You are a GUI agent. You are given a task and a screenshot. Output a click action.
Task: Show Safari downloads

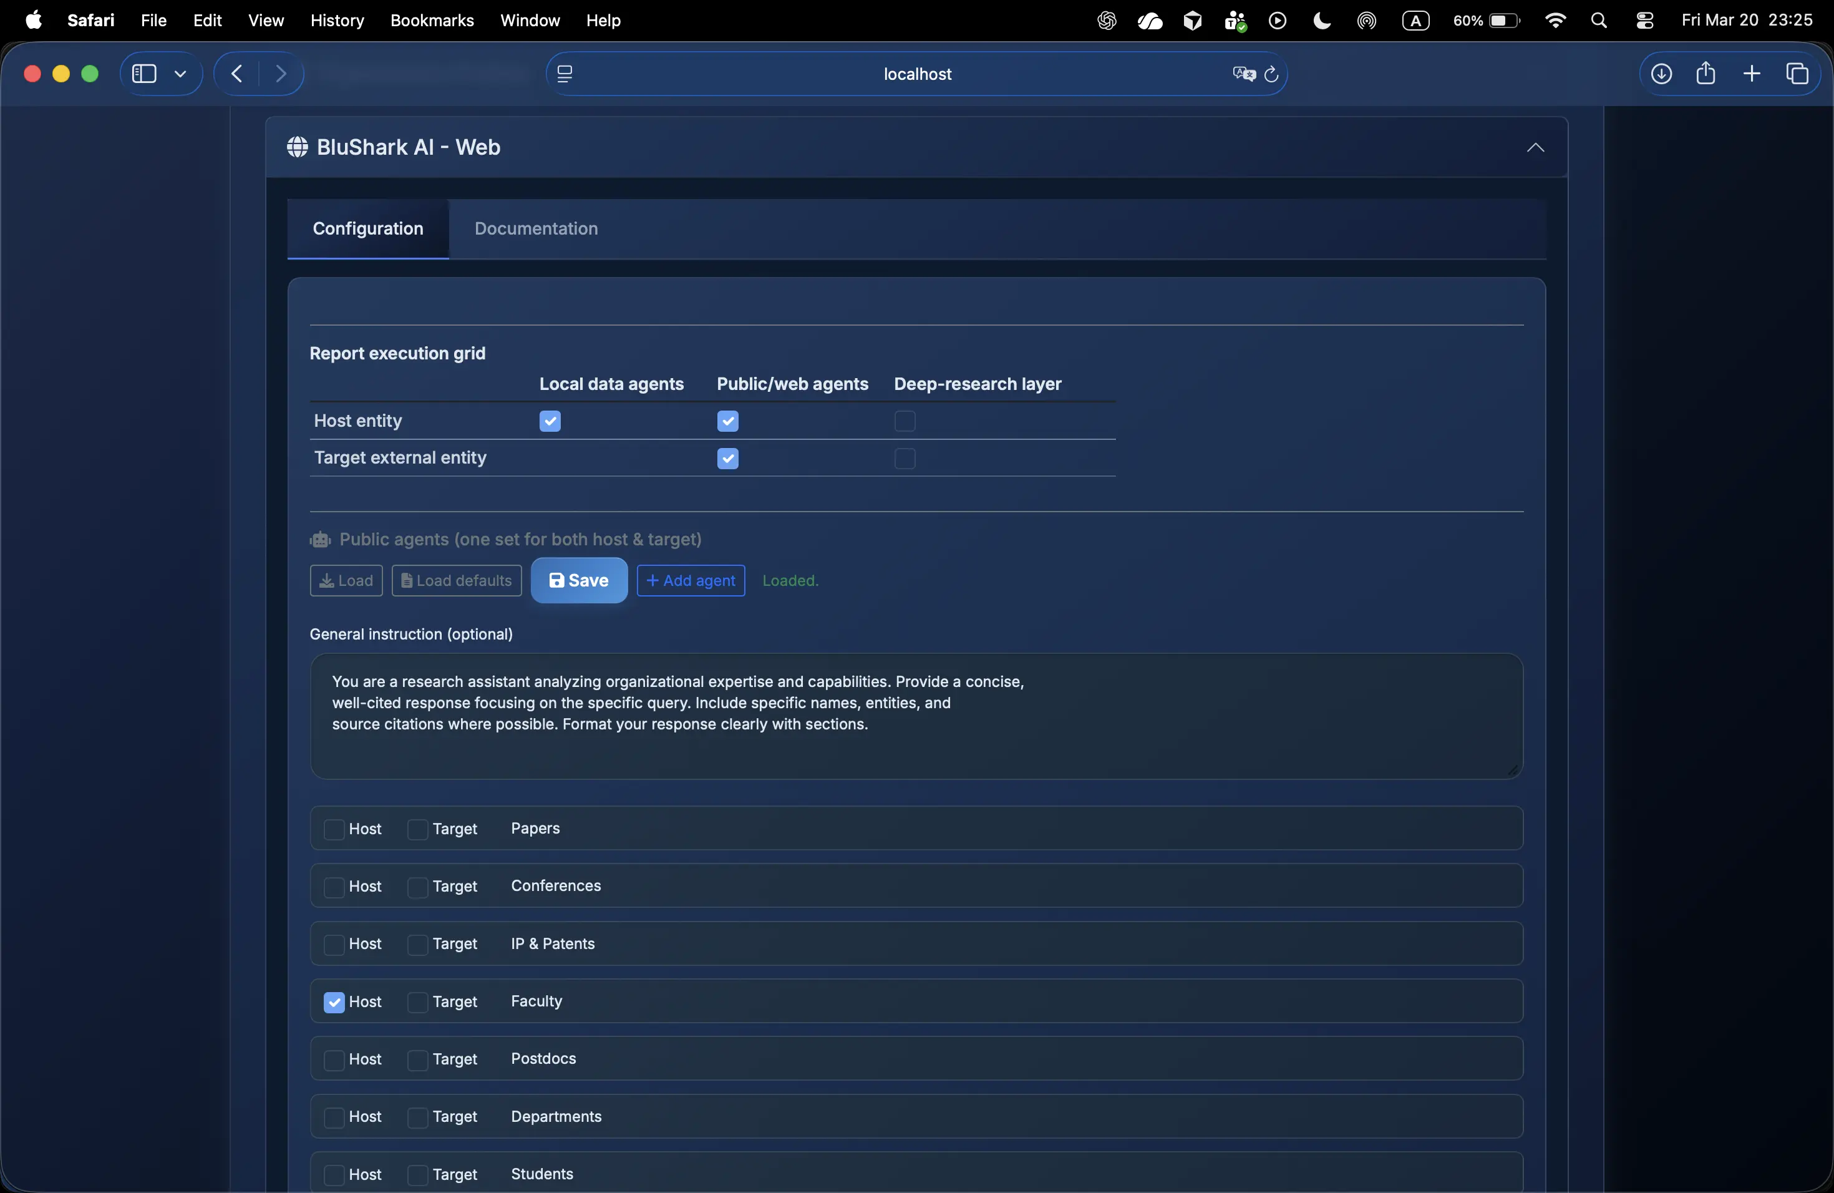pyautogui.click(x=1661, y=74)
